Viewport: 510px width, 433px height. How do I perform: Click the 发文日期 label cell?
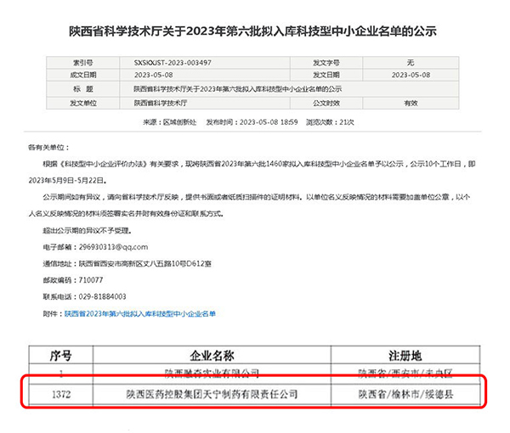click(x=326, y=75)
